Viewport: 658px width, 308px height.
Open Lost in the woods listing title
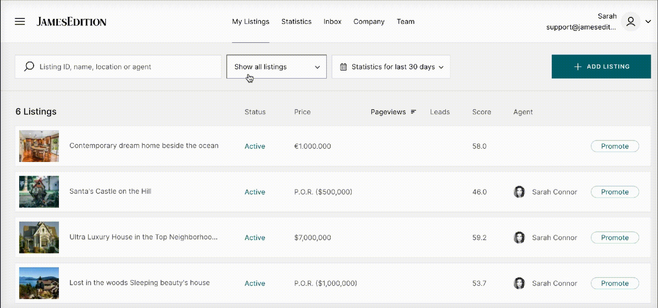click(139, 283)
